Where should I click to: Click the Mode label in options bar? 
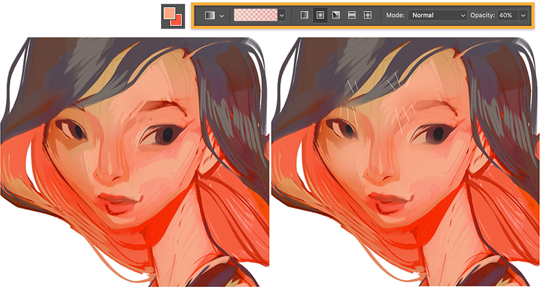(395, 15)
